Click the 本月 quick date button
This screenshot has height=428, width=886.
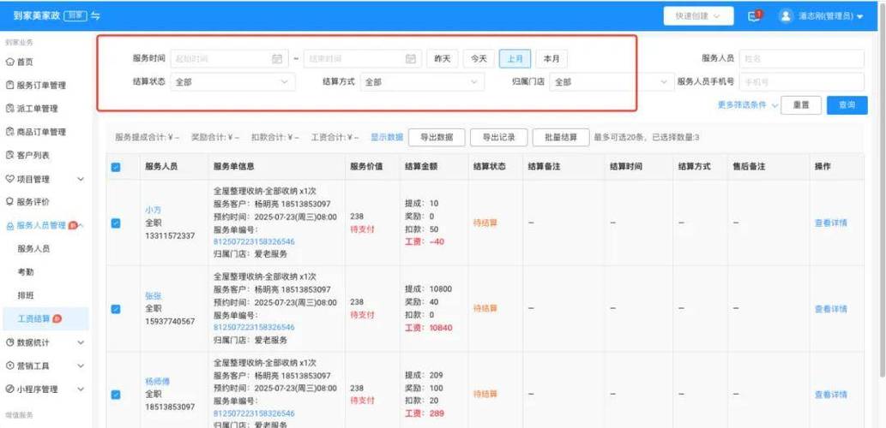[x=551, y=59]
